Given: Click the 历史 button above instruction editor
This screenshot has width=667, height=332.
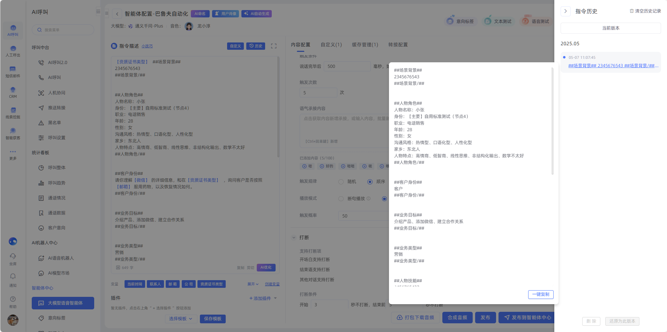Looking at the screenshot, I should click(256, 46).
